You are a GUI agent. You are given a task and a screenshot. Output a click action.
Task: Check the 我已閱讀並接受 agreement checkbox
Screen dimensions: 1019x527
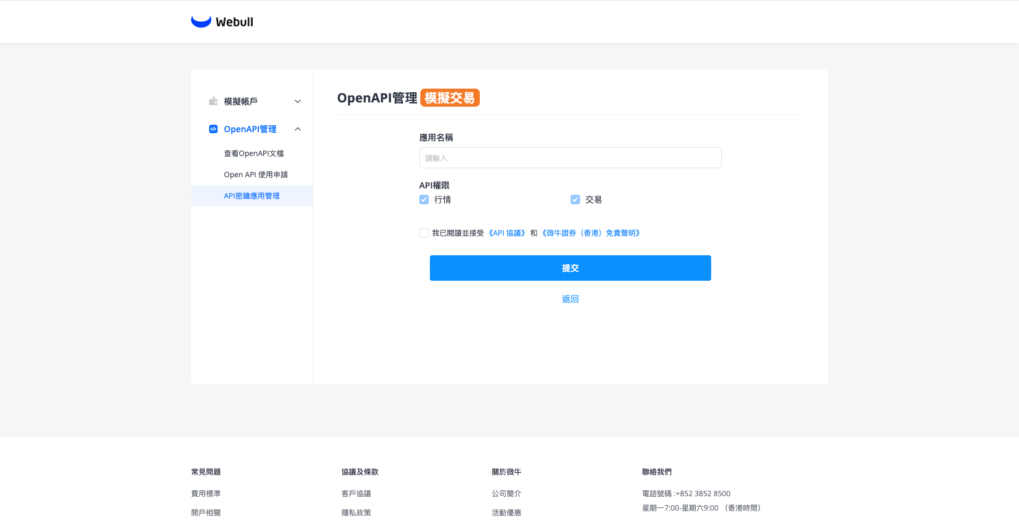pyautogui.click(x=424, y=233)
